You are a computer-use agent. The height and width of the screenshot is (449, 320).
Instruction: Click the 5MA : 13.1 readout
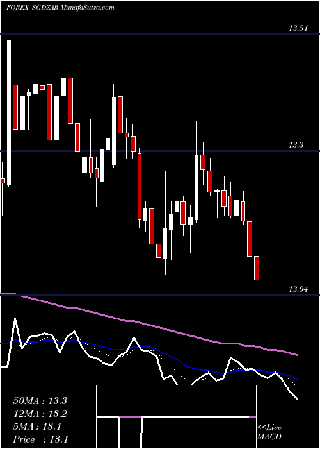(x=37, y=427)
